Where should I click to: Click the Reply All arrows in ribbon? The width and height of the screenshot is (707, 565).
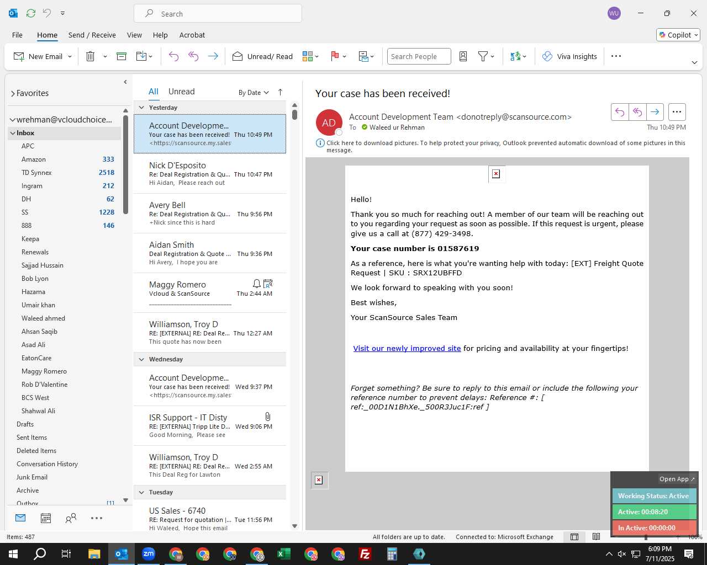193,56
